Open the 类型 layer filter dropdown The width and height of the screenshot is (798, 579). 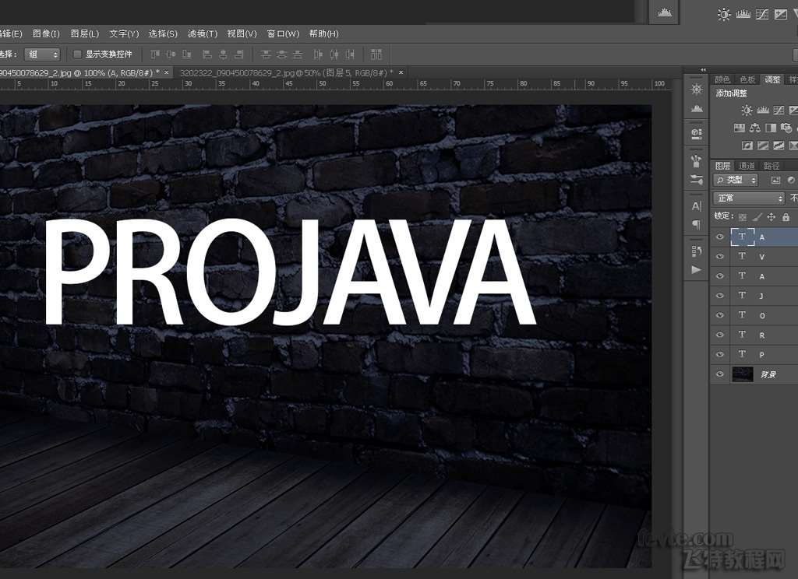[736, 180]
